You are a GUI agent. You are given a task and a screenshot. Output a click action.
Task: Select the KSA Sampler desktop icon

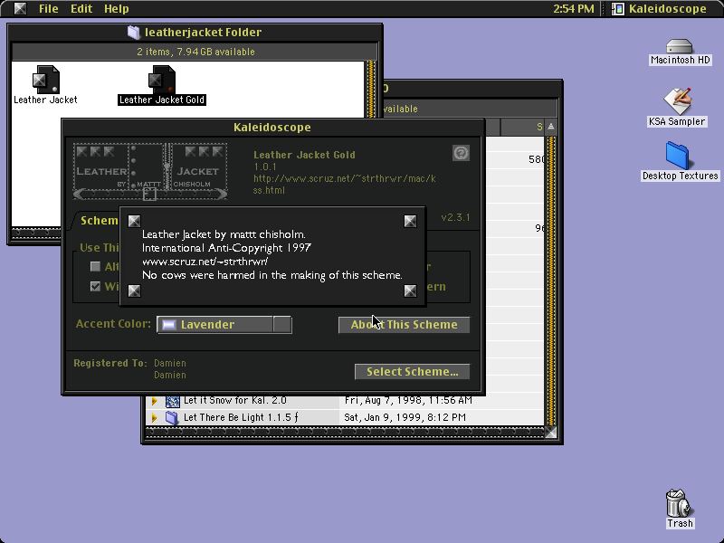click(677, 101)
